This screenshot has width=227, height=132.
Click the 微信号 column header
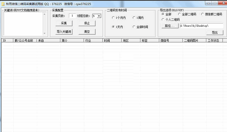[171, 41]
